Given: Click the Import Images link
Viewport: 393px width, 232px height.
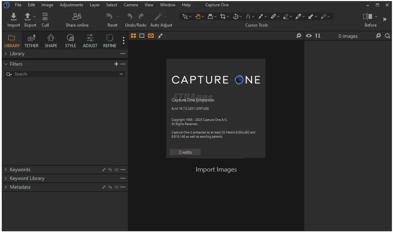Looking at the screenshot, I should coord(216,169).
